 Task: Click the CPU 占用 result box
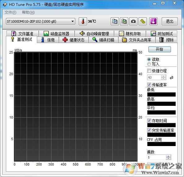click(x=161, y=144)
